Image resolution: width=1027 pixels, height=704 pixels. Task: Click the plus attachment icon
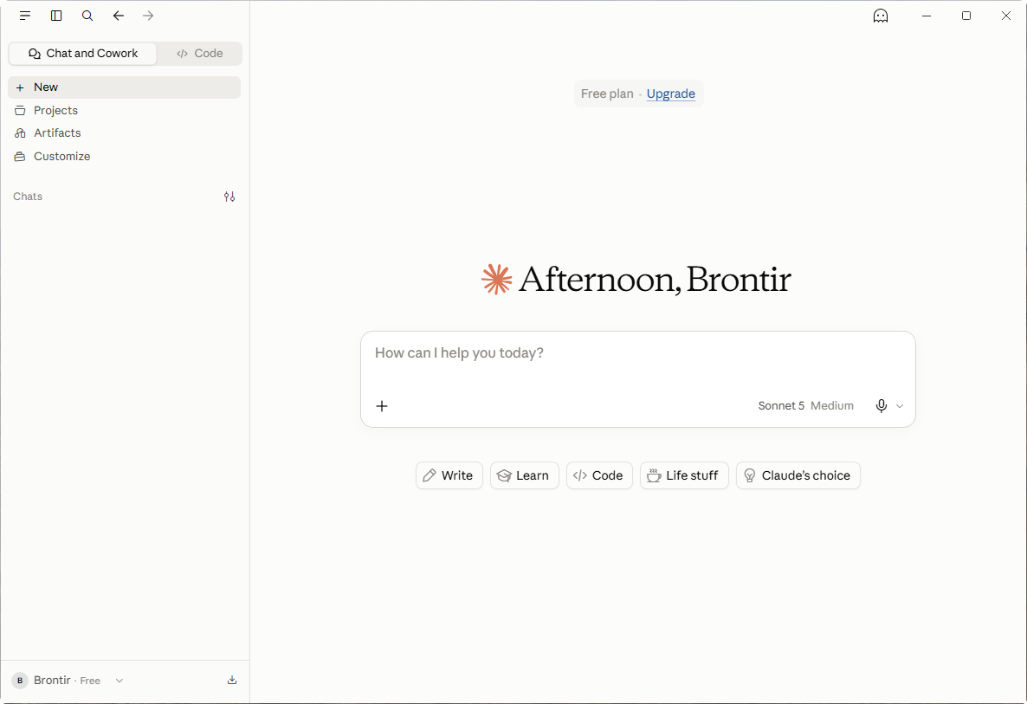pos(382,406)
